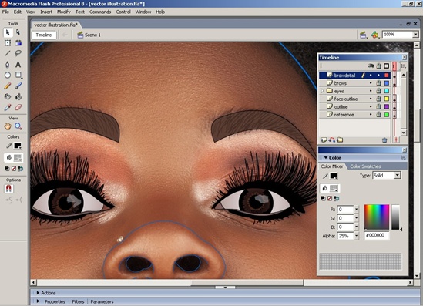
Task: Click the Scene 1 link
Action: click(92, 35)
